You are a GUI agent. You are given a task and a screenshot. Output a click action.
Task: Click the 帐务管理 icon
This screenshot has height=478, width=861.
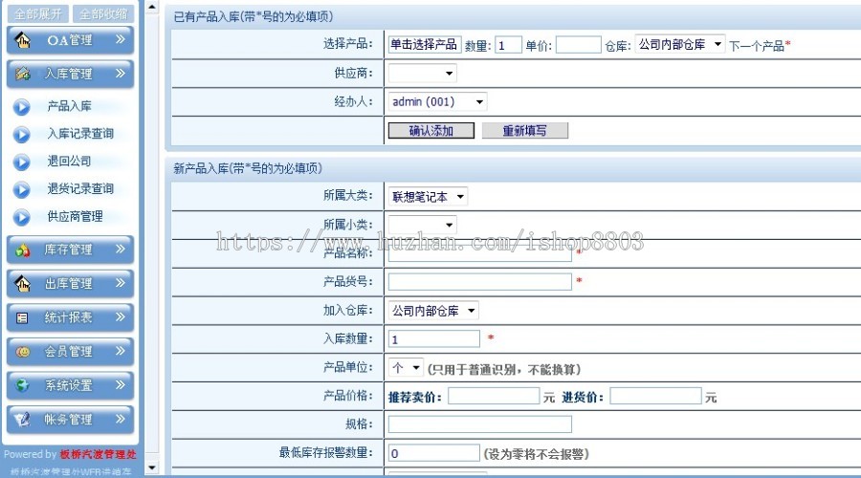point(23,420)
